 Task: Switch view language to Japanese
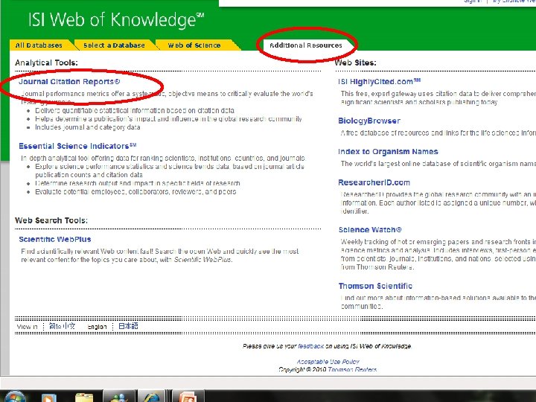tap(128, 326)
